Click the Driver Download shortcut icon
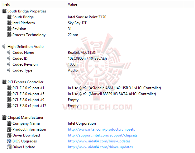 (x=9, y=135)
